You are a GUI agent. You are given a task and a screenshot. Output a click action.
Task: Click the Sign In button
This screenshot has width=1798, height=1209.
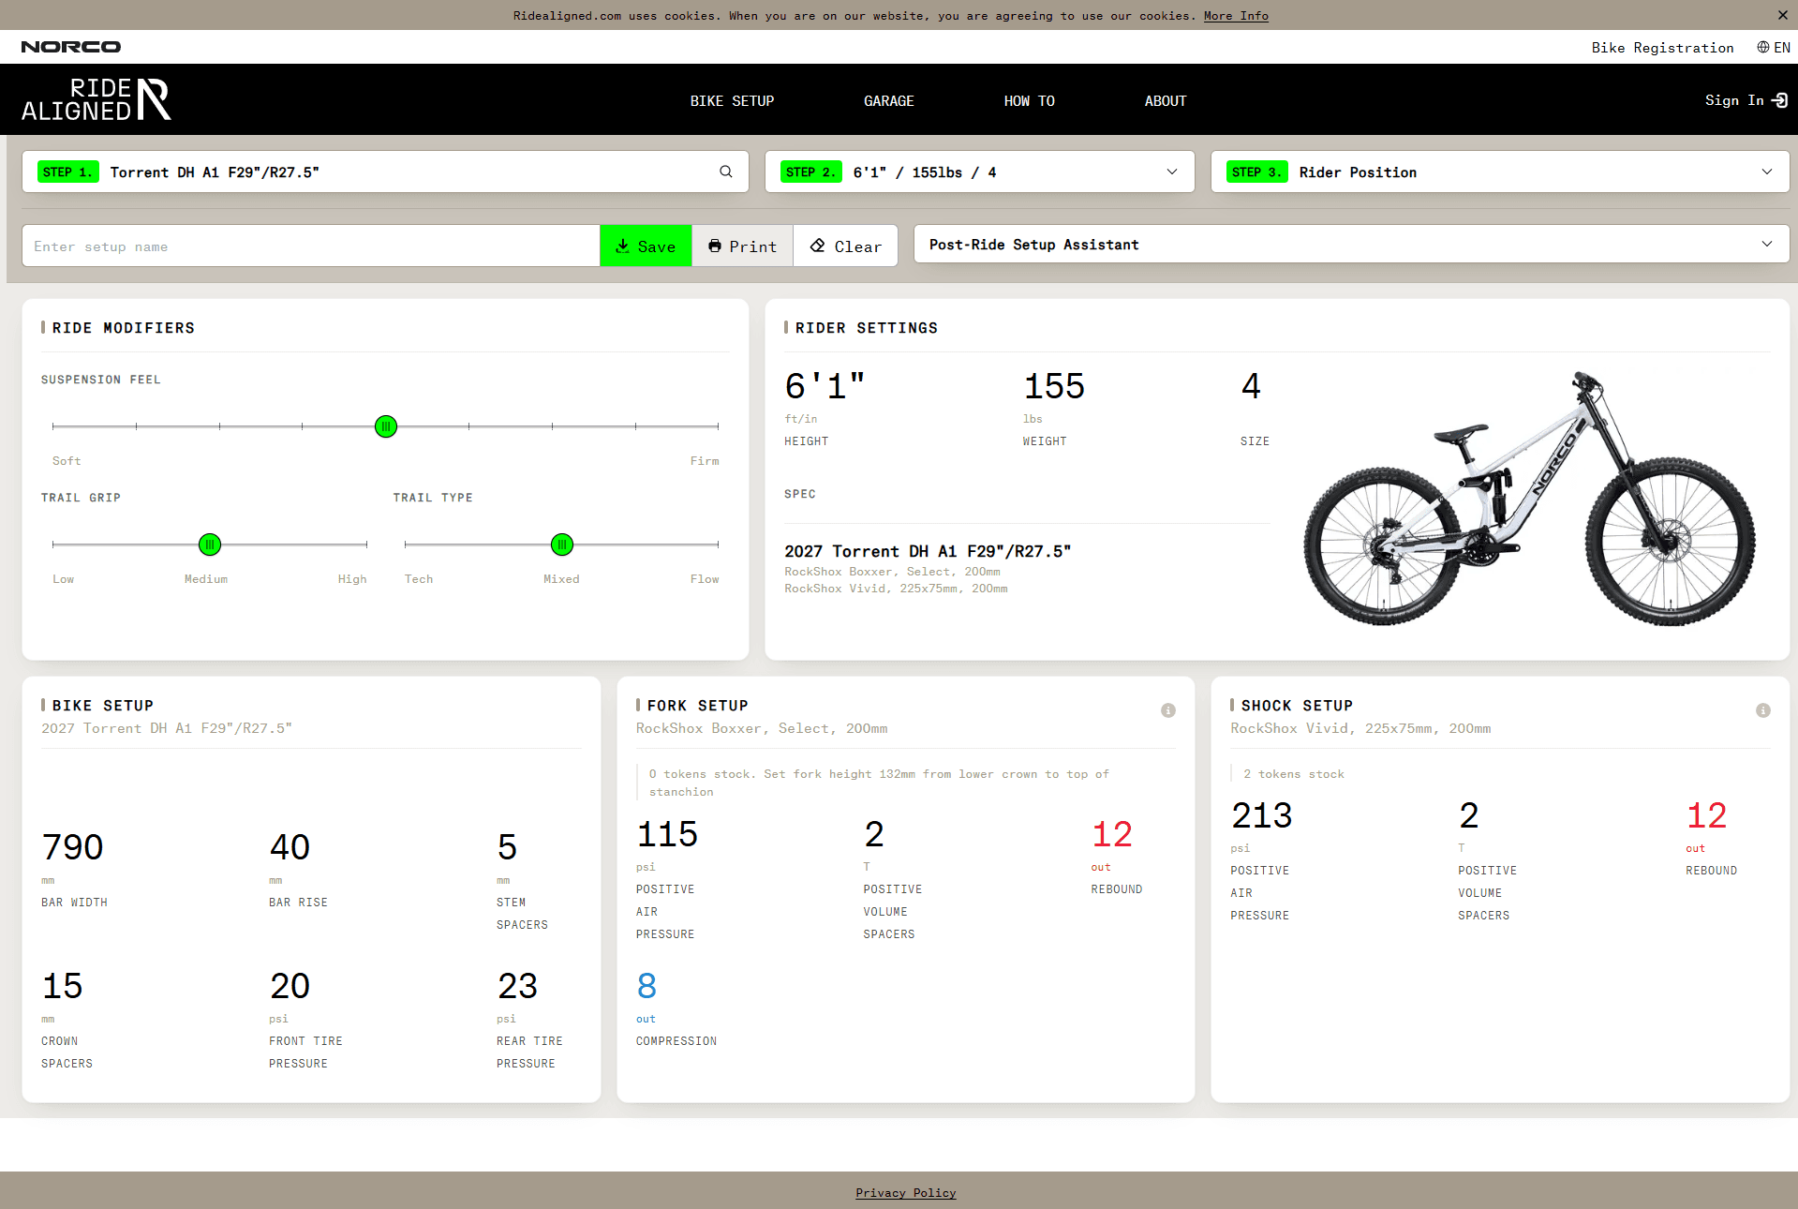point(1746,100)
